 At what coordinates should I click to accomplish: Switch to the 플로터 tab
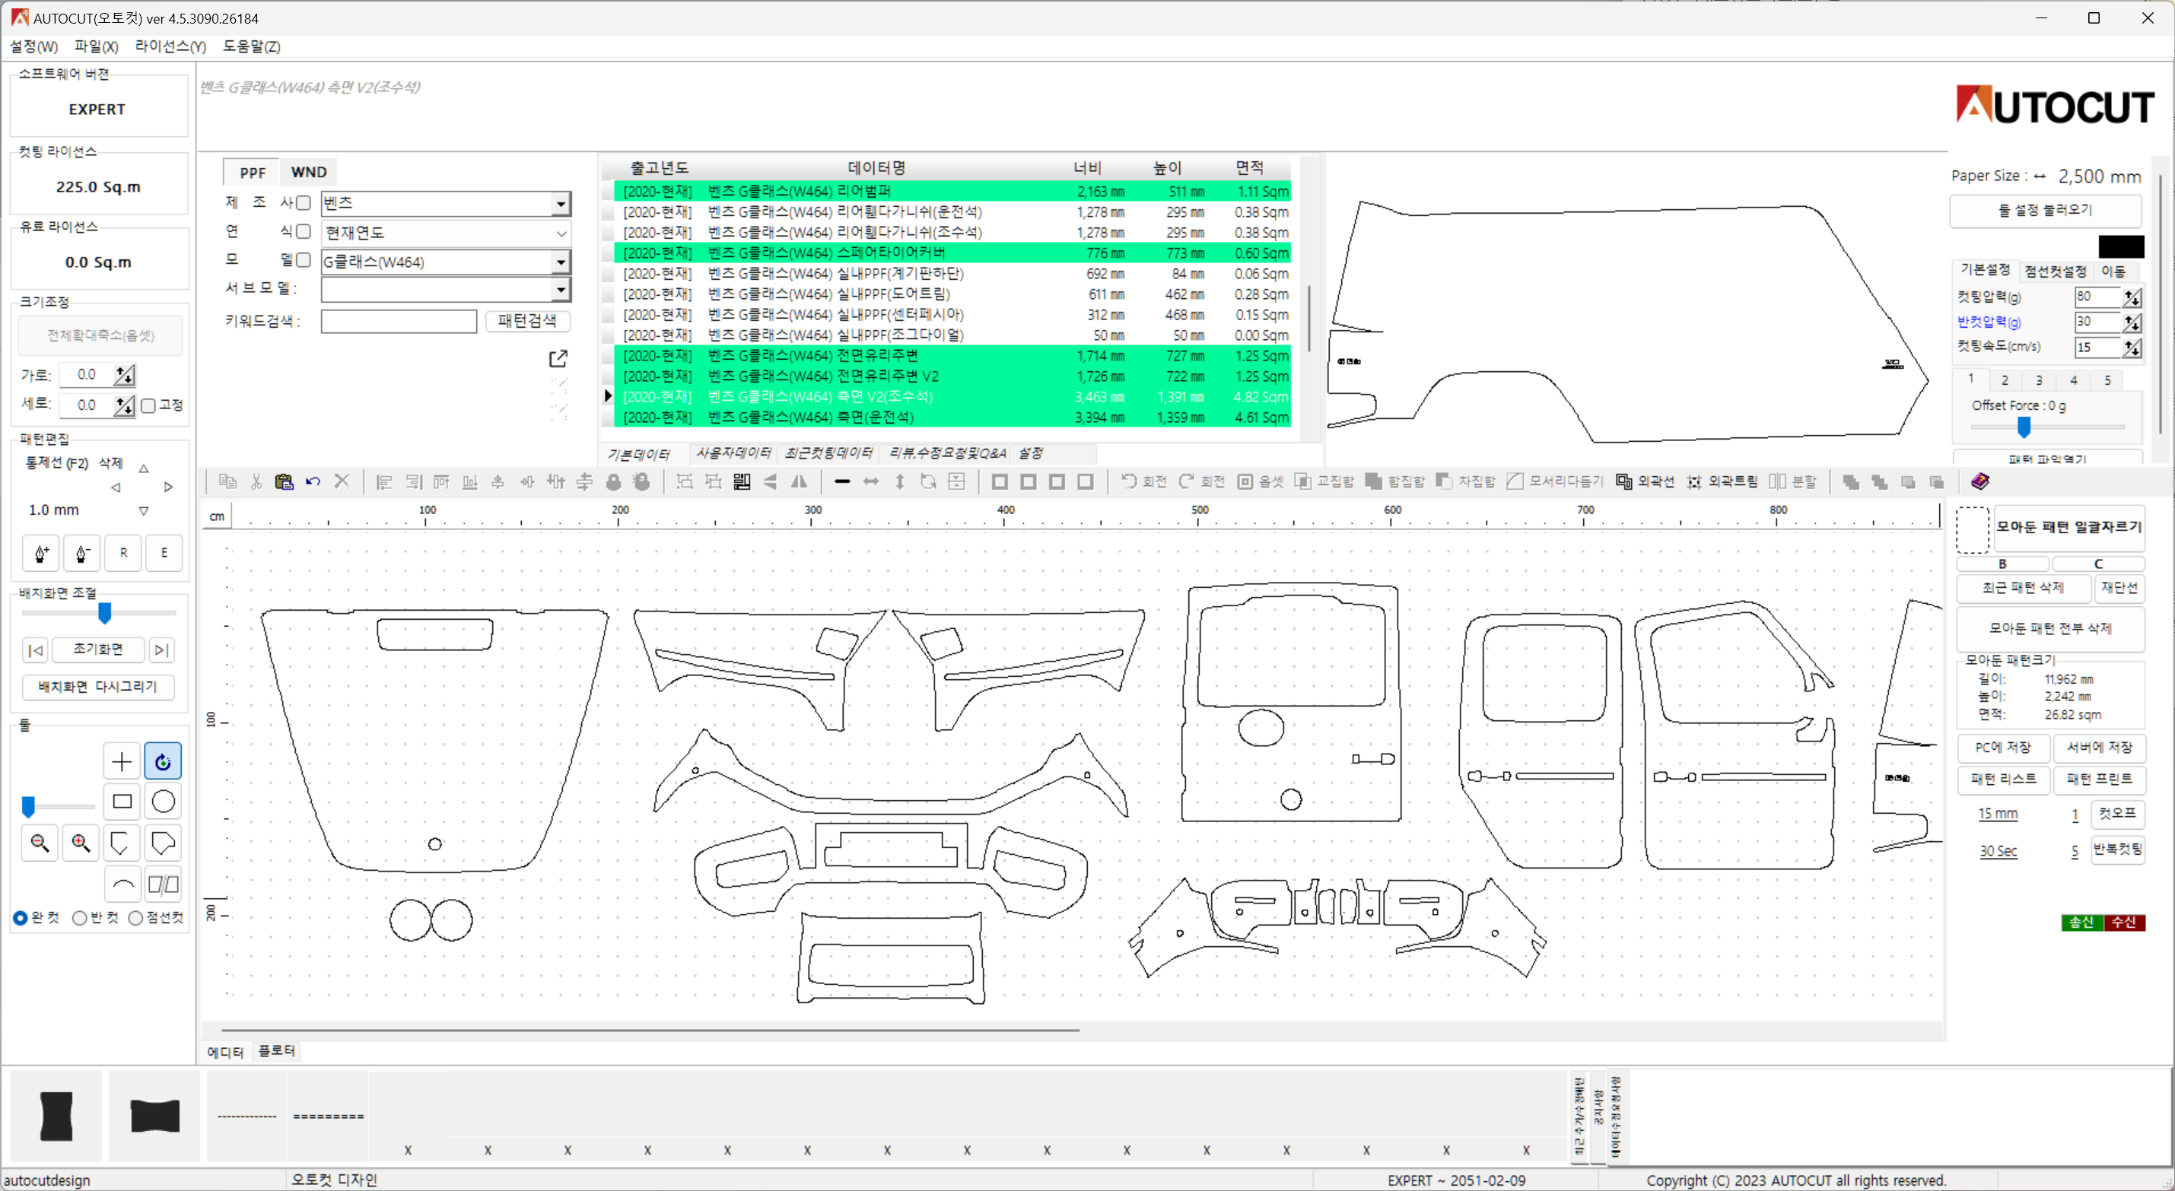point(276,1051)
